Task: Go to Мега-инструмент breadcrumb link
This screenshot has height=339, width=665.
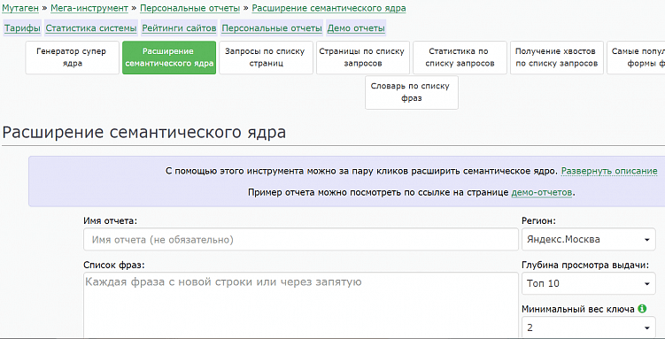Action: (x=89, y=8)
